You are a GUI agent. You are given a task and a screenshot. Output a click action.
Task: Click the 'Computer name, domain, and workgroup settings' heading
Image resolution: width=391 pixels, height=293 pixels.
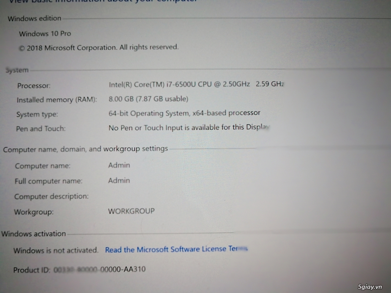pyautogui.click(x=86, y=149)
